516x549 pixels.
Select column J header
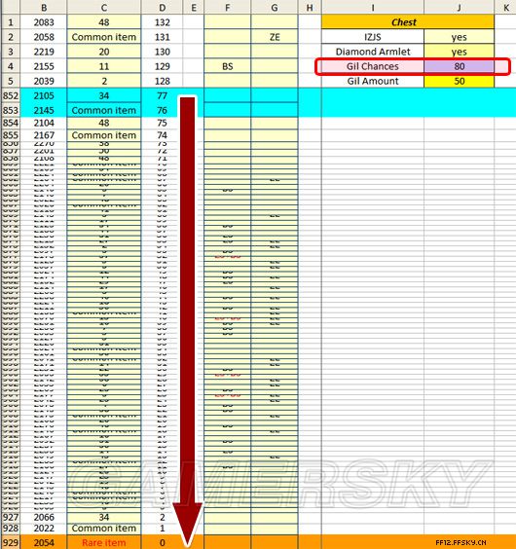(459, 8)
